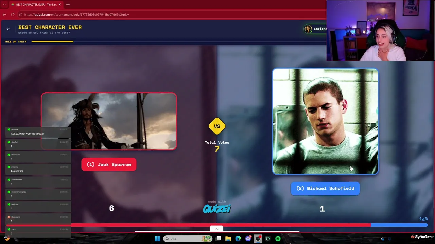Click the Restream chat message row
The height and width of the screenshot is (244, 435).
(38, 219)
